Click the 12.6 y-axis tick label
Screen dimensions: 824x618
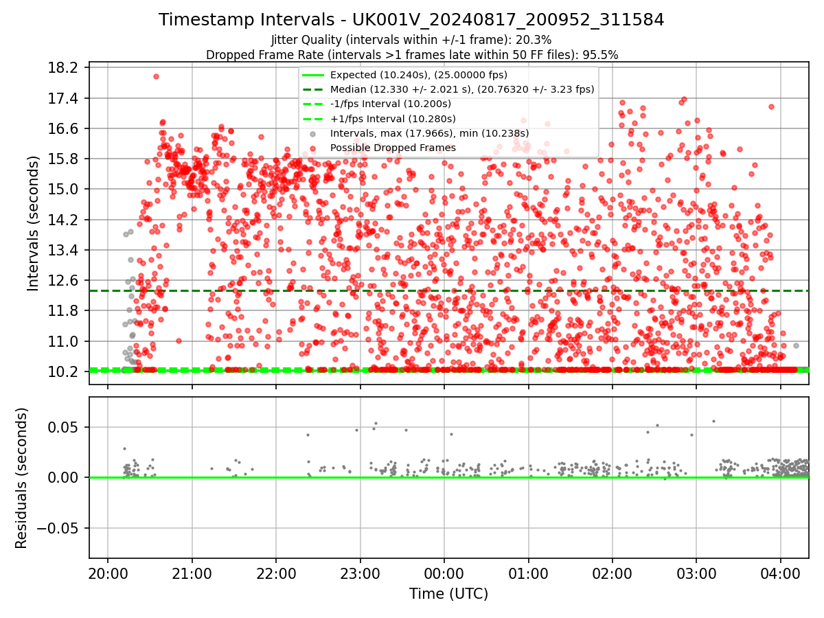64,280
